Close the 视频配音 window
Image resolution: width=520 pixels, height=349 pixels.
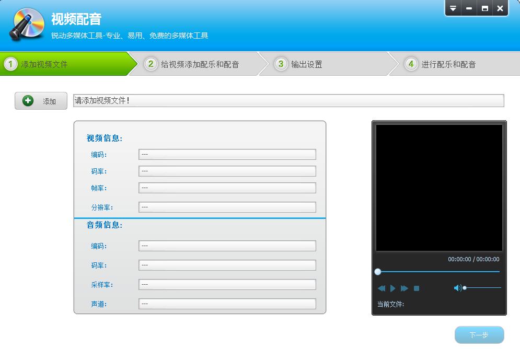(x=500, y=8)
